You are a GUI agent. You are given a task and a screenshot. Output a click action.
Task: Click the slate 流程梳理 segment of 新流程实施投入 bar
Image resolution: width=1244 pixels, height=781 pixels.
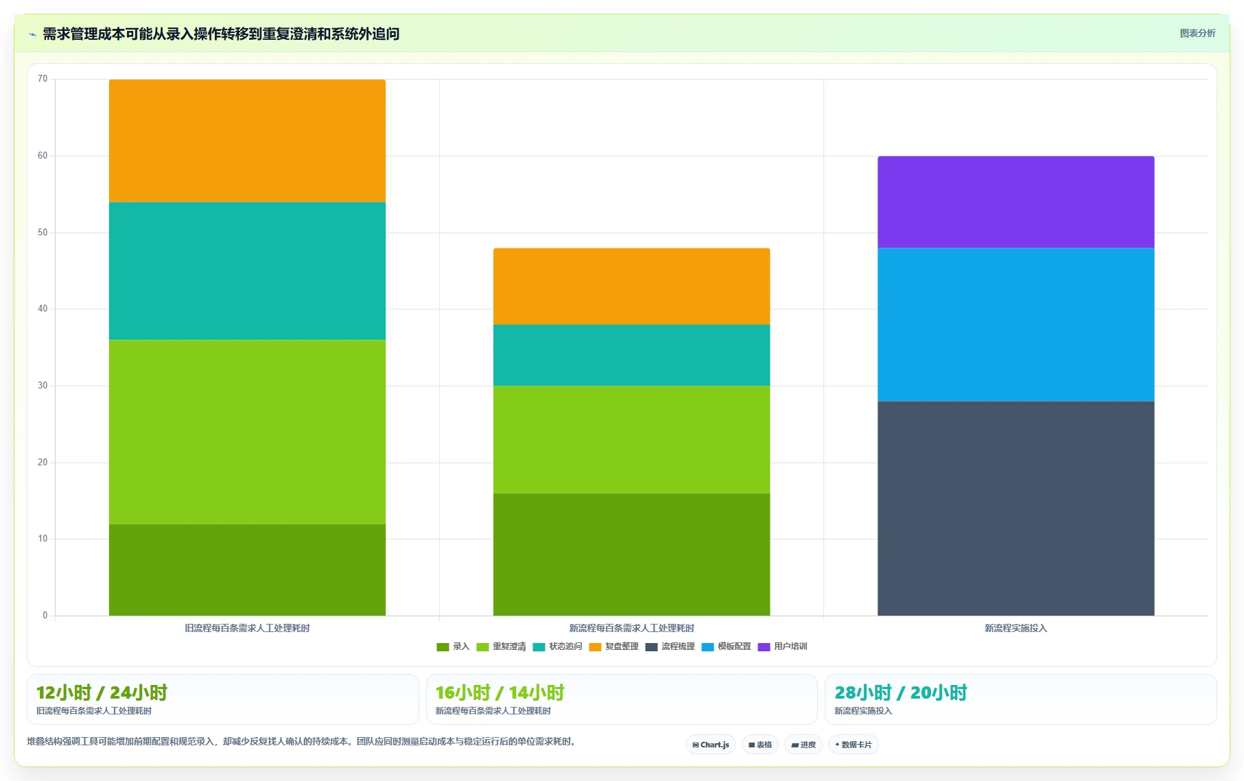pos(1016,509)
